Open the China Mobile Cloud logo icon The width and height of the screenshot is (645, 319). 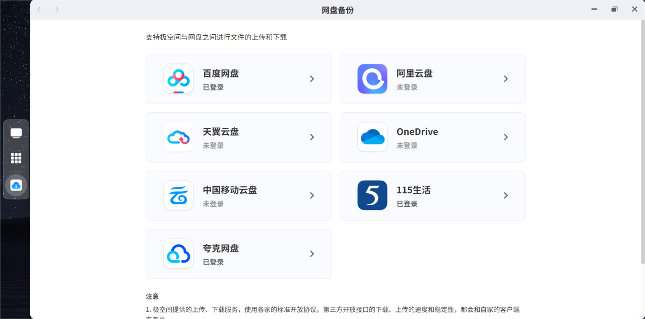click(x=178, y=195)
